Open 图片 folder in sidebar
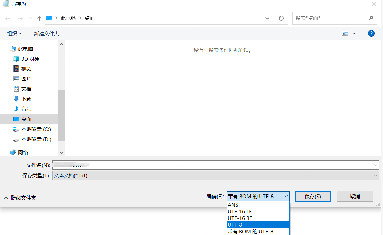The height and width of the screenshot is (235, 383). [x=26, y=79]
